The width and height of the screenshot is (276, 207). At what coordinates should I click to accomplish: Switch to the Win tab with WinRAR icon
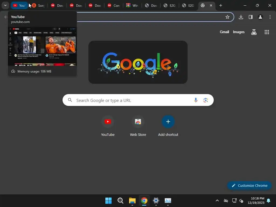tap(133, 5)
